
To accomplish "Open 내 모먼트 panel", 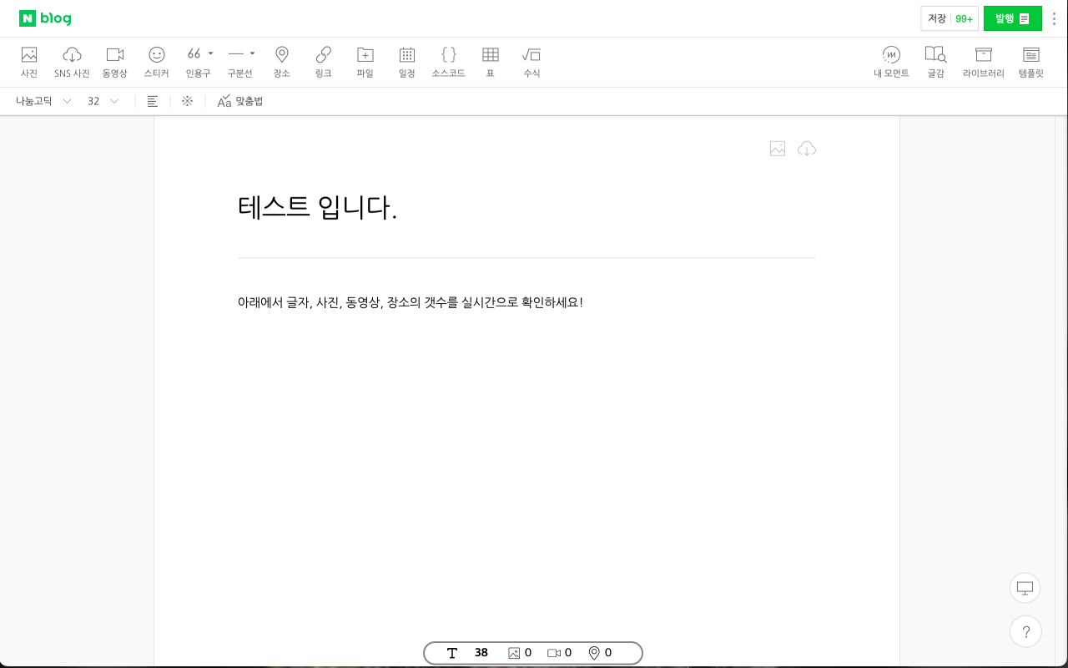I will (891, 62).
